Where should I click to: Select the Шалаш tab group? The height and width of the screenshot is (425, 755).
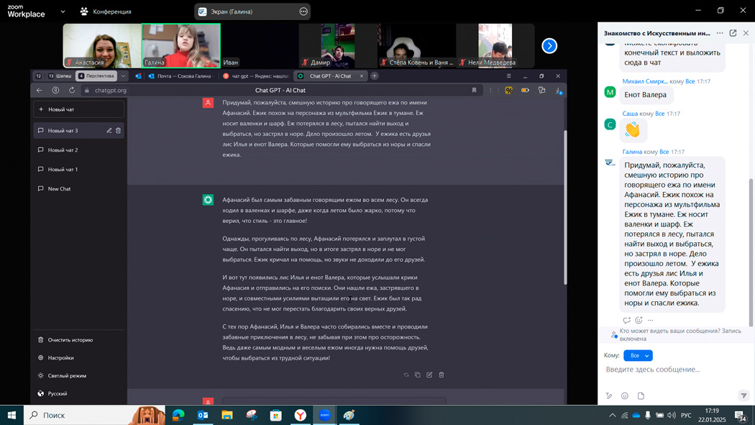click(60, 76)
